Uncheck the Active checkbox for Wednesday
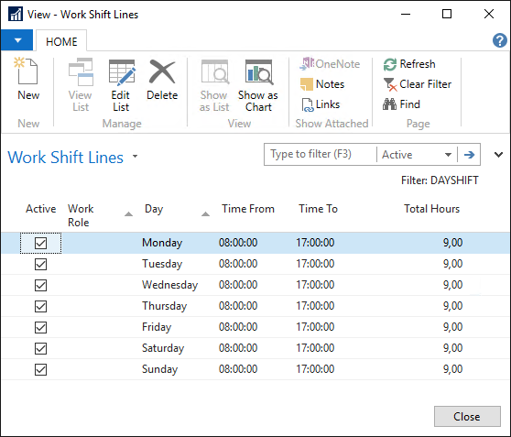The height and width of the screenshot is (437, 511). point(40,285)
